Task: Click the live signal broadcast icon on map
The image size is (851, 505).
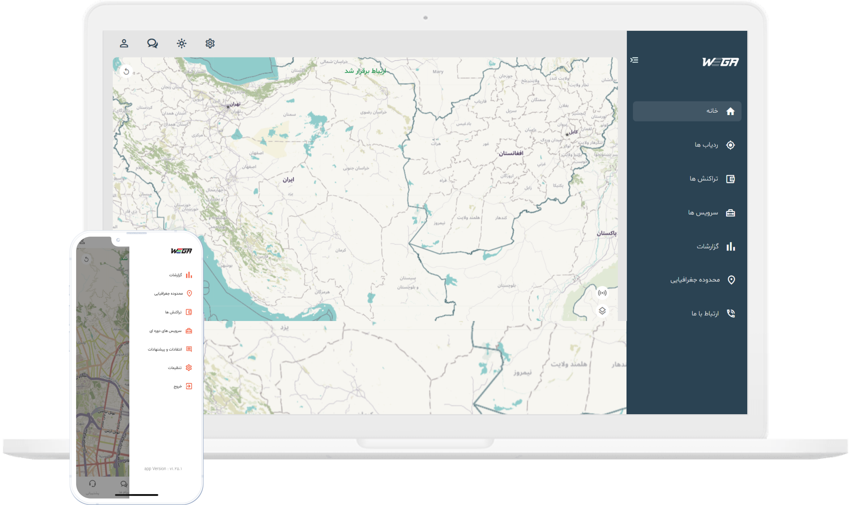Action: point(602,293)
